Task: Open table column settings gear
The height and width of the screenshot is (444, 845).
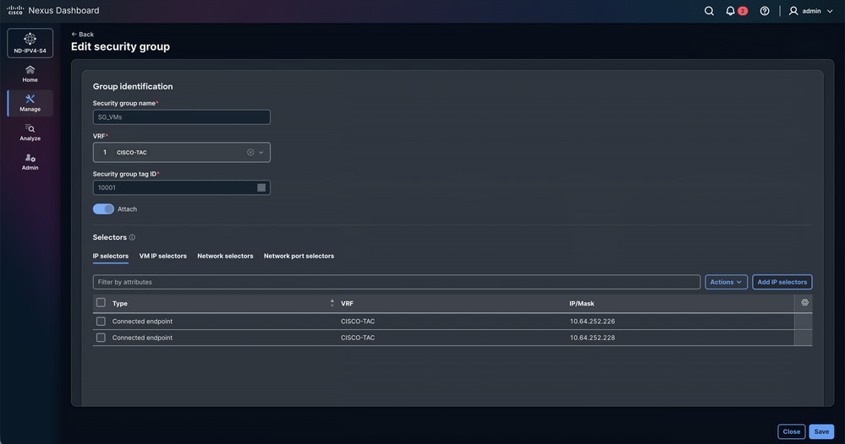Action: 804,303
